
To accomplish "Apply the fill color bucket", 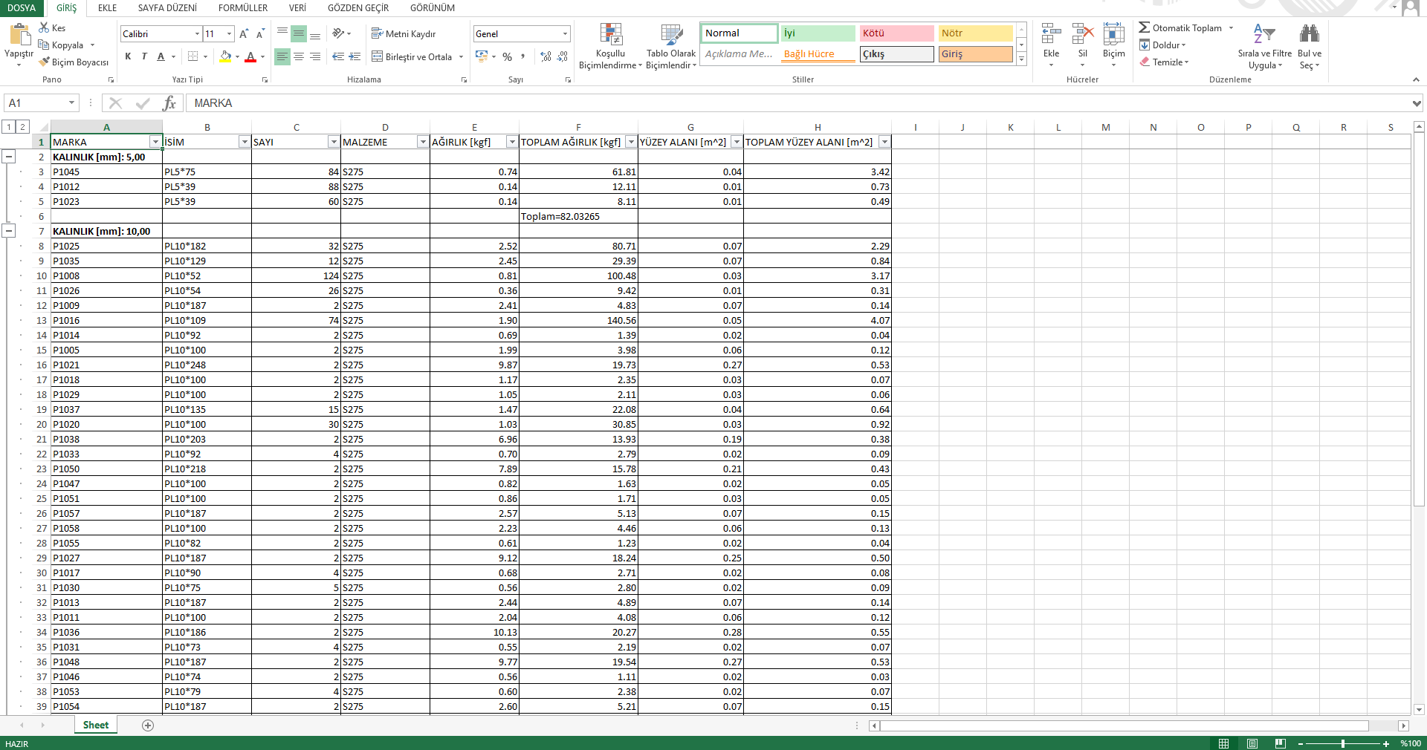I will pos(225,56).
